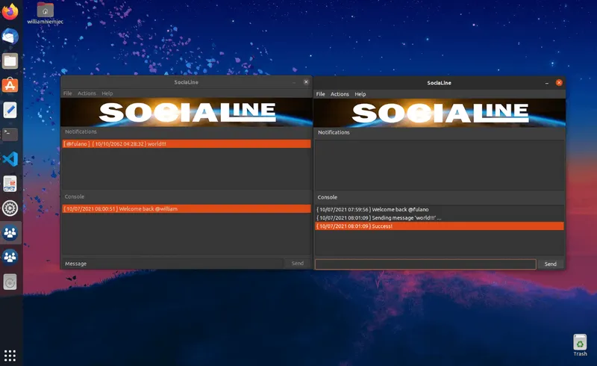This screenshot has width=597, height=366.
Task: Open williamniemiec home folder on desktop
Action: (x=45, y=13)
